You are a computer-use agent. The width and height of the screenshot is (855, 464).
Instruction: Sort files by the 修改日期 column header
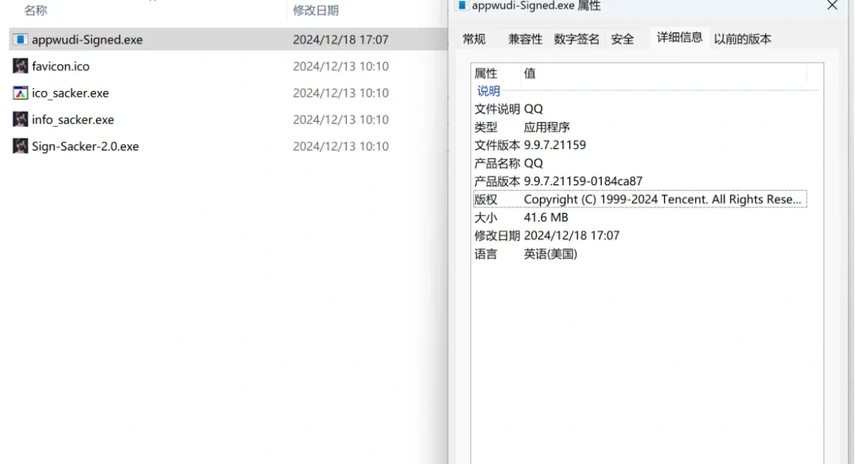point(316,10)
